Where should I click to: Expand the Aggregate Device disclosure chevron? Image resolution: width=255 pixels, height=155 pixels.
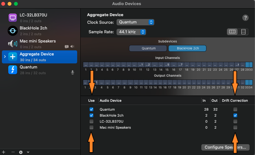tap(5, 56)
